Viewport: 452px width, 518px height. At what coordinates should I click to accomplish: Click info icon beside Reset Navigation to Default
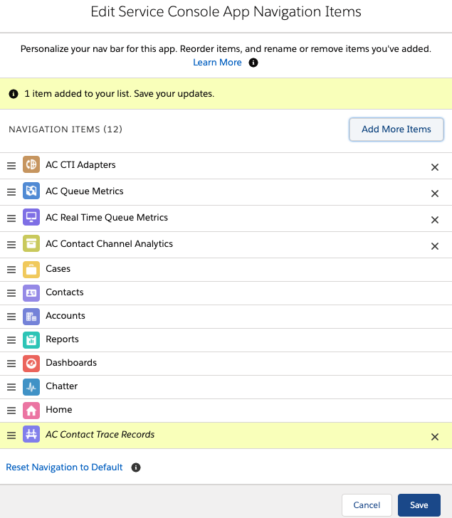pos(136,467)
